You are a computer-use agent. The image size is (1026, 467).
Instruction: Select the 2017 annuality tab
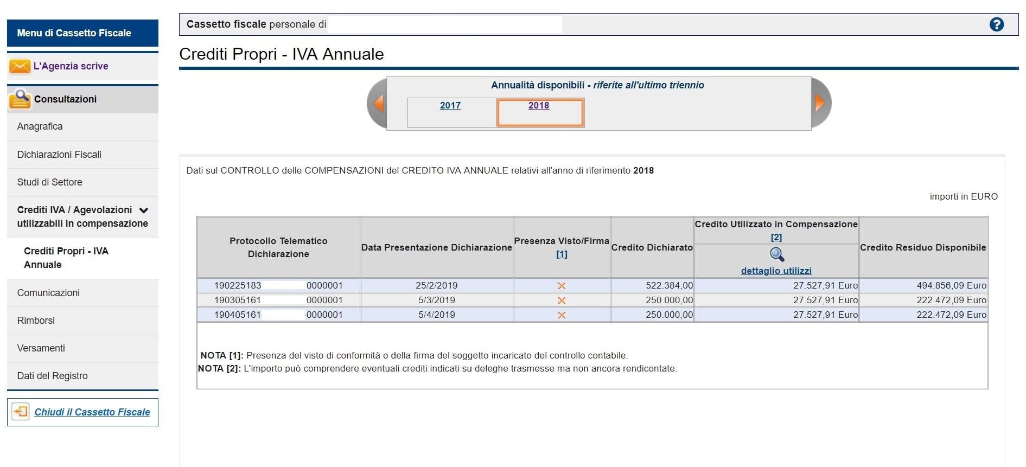450,105
